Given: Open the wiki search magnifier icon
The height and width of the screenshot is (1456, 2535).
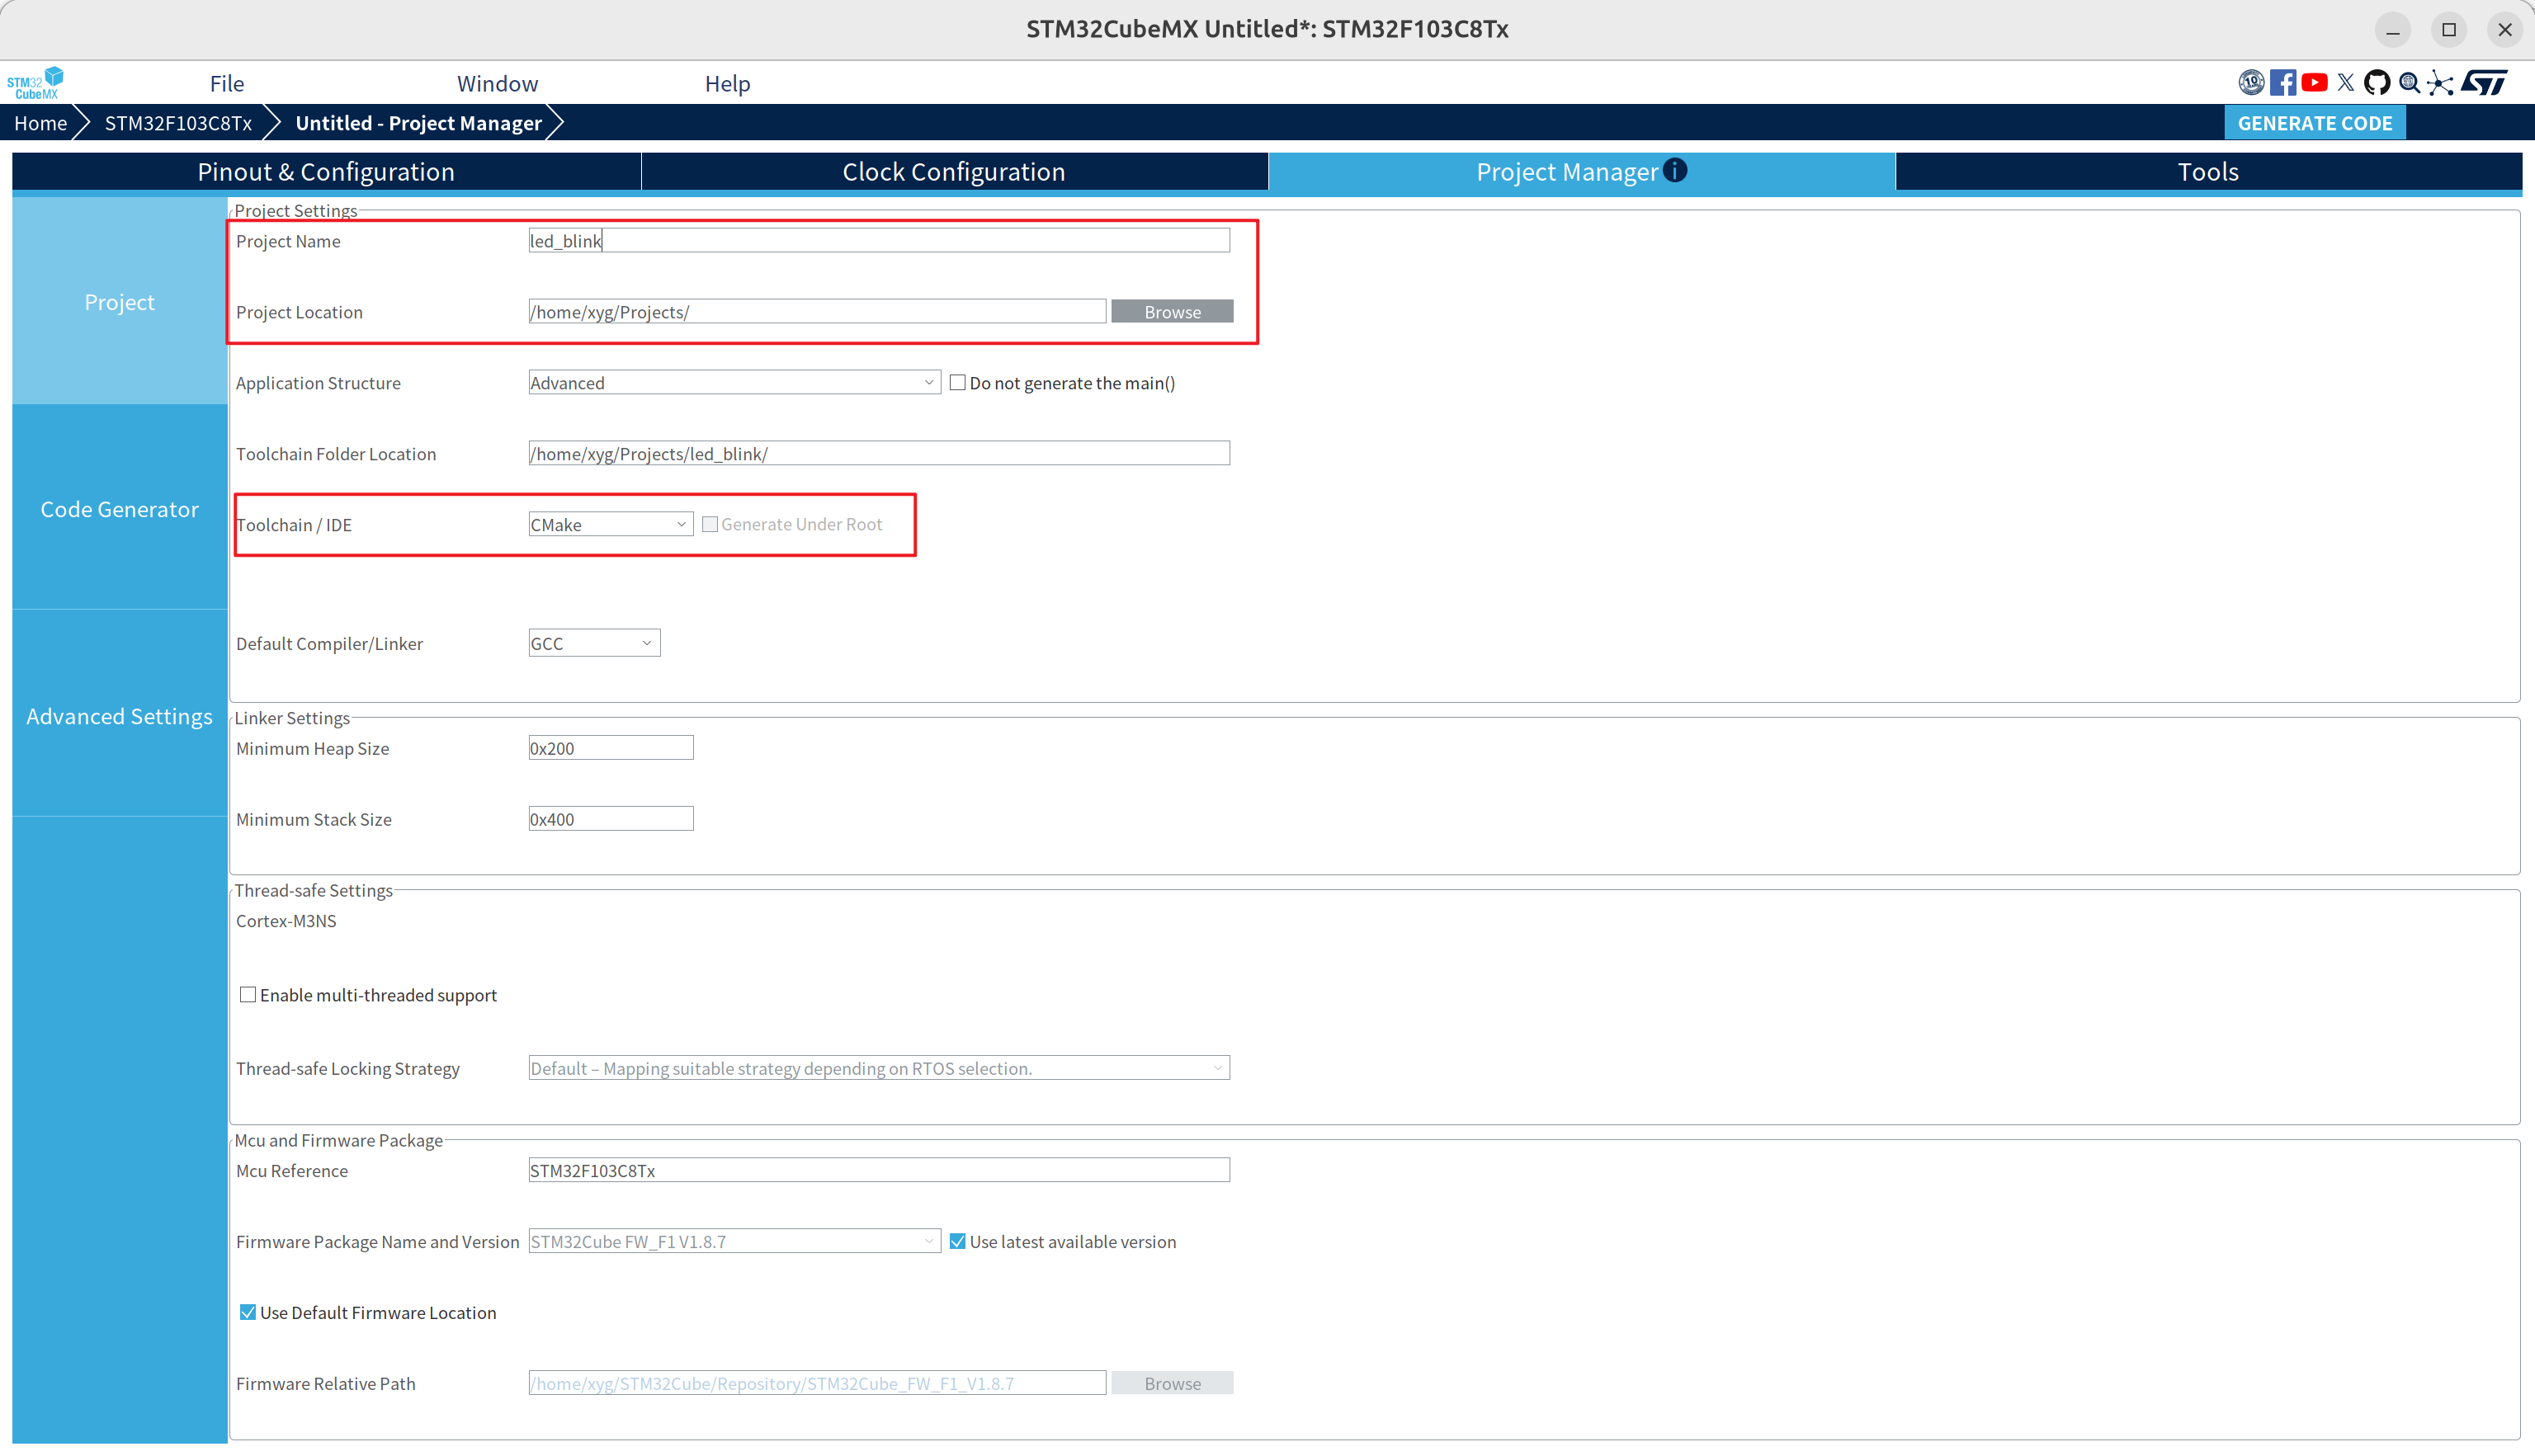Looking at the screenshot, I should (x=2409, y=83).
